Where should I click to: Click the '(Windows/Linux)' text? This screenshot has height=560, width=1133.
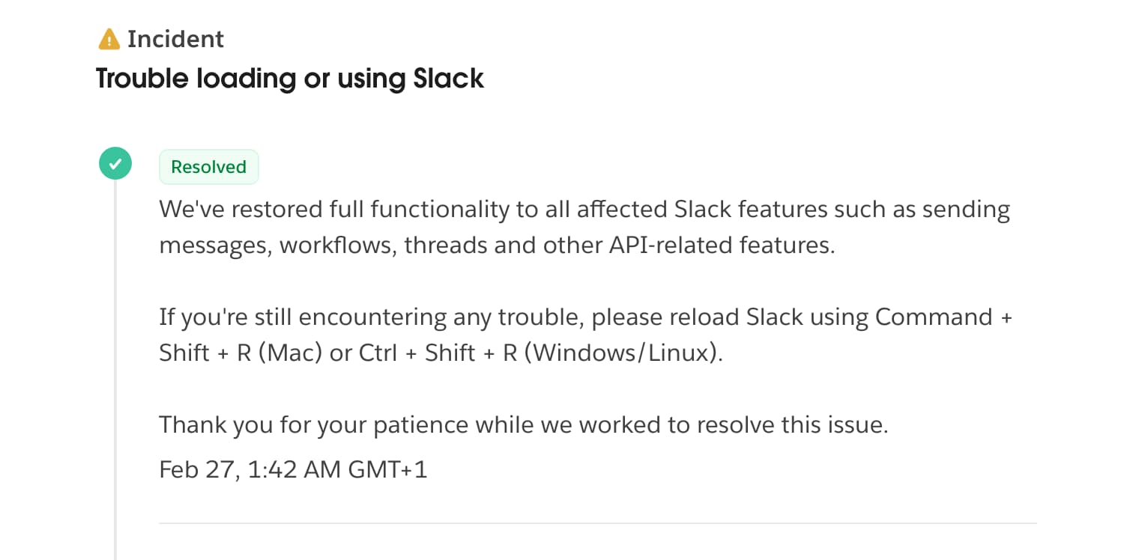(x=624, y=353)
